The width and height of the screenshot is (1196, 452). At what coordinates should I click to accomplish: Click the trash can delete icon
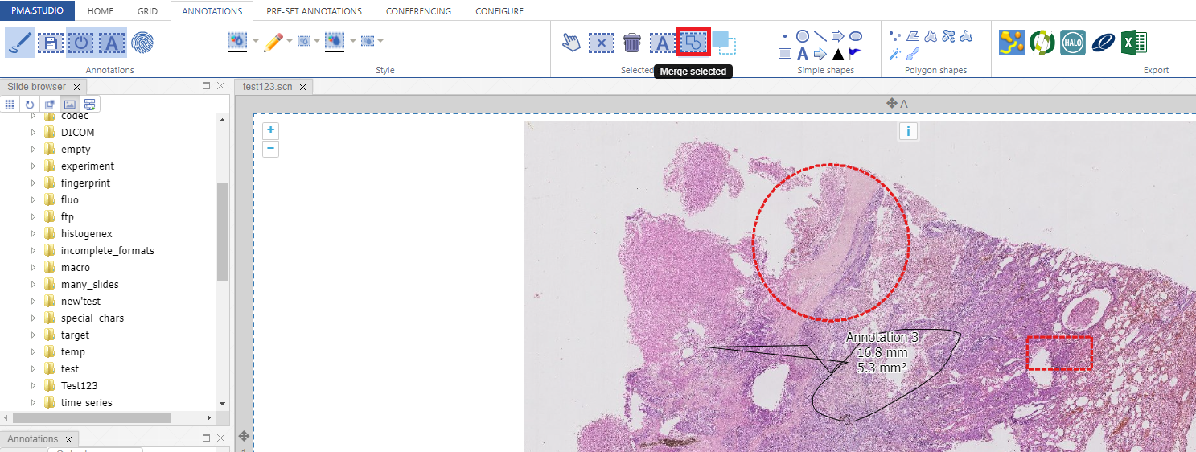tap(632, 43)
